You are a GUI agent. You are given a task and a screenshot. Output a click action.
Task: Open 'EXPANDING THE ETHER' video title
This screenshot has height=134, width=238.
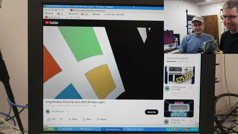pos(178,121)
